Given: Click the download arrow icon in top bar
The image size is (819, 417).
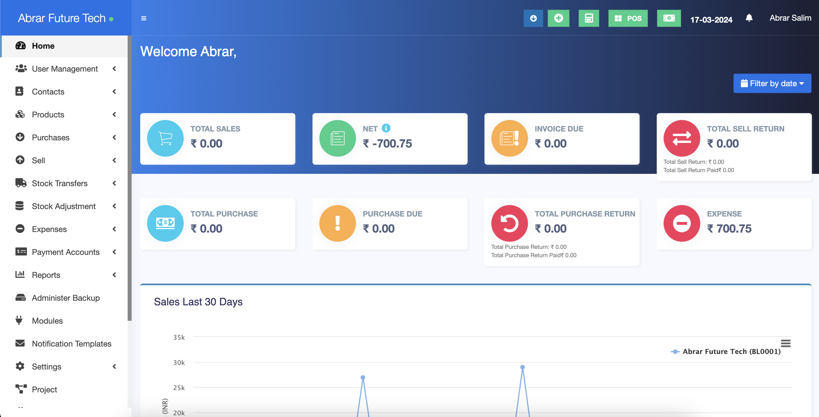Looking at the screenshot, I should pos(533,18).
